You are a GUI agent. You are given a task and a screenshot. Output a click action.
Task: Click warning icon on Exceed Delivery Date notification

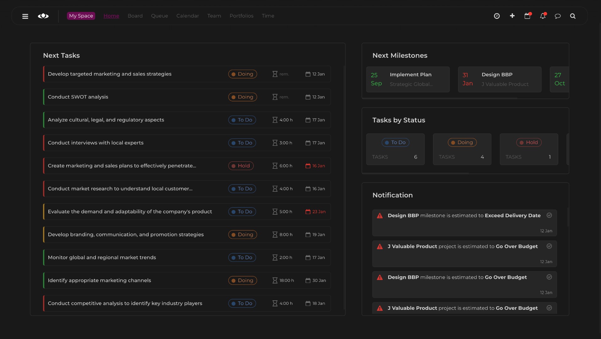point(380,216)
